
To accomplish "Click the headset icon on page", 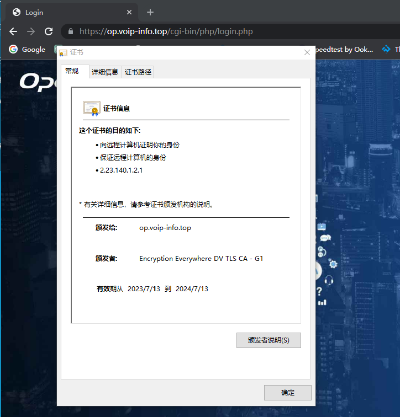I will click(x=329, y=280).
